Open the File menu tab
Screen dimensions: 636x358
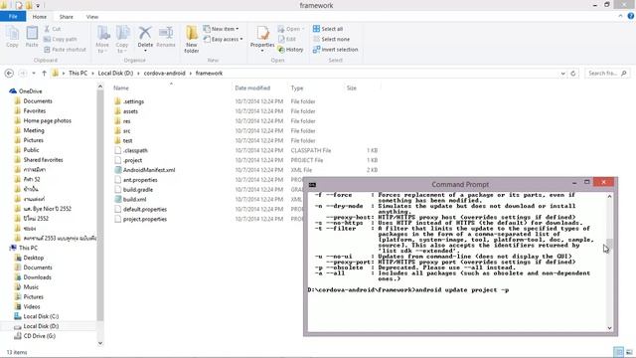click(x=13, y=17)
